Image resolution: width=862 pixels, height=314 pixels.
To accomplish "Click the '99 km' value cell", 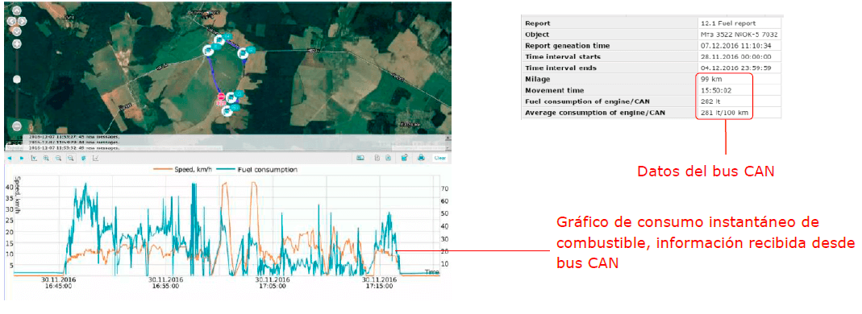I will [x=739, y=79].
